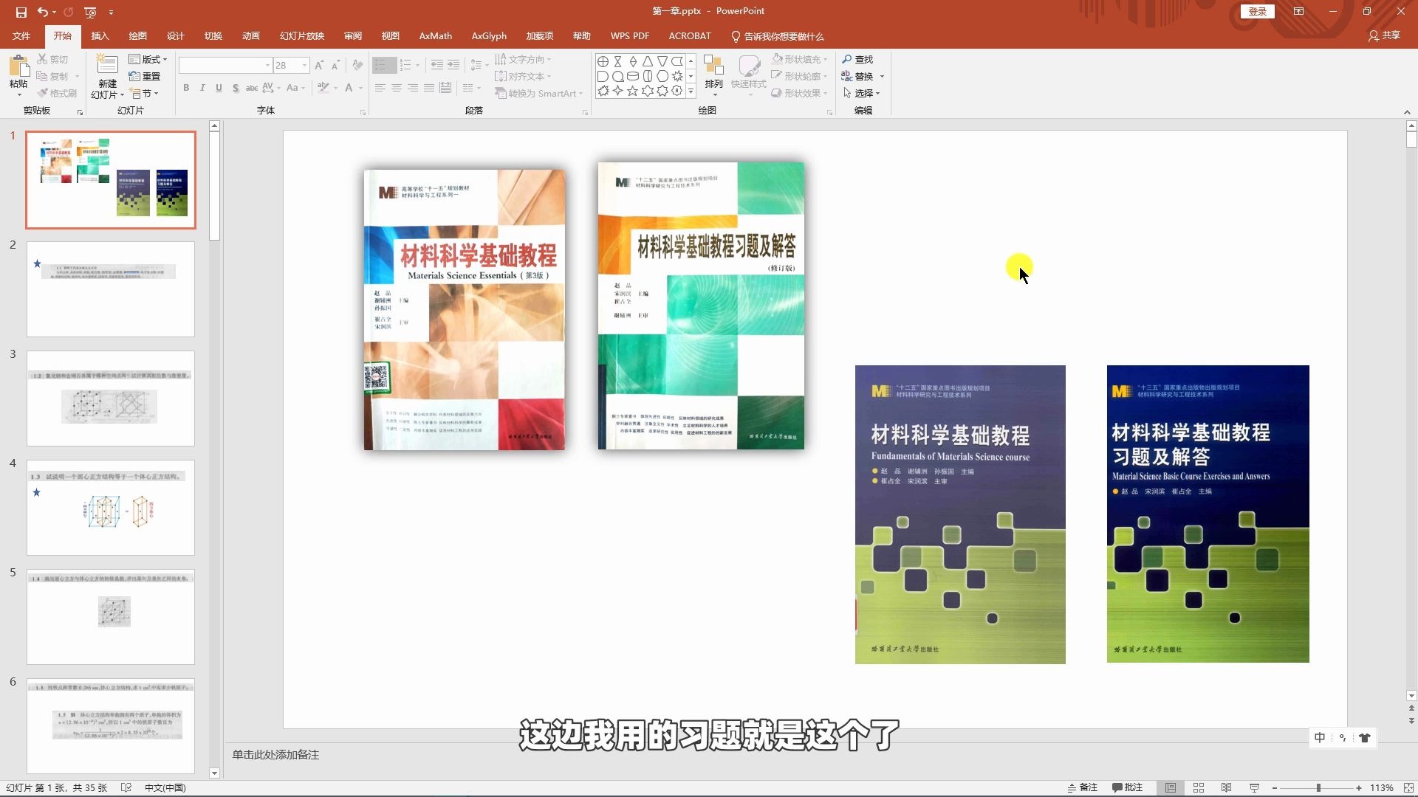Toggle Text Shadow formatting
Viewport: 1418px width, 797px height.
pyautogui.click(x=236, y=88)
